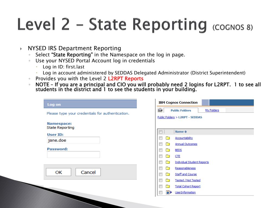
Task: Click the NYSED IRS Department Reporting bullet
Action: pos(74,48)
